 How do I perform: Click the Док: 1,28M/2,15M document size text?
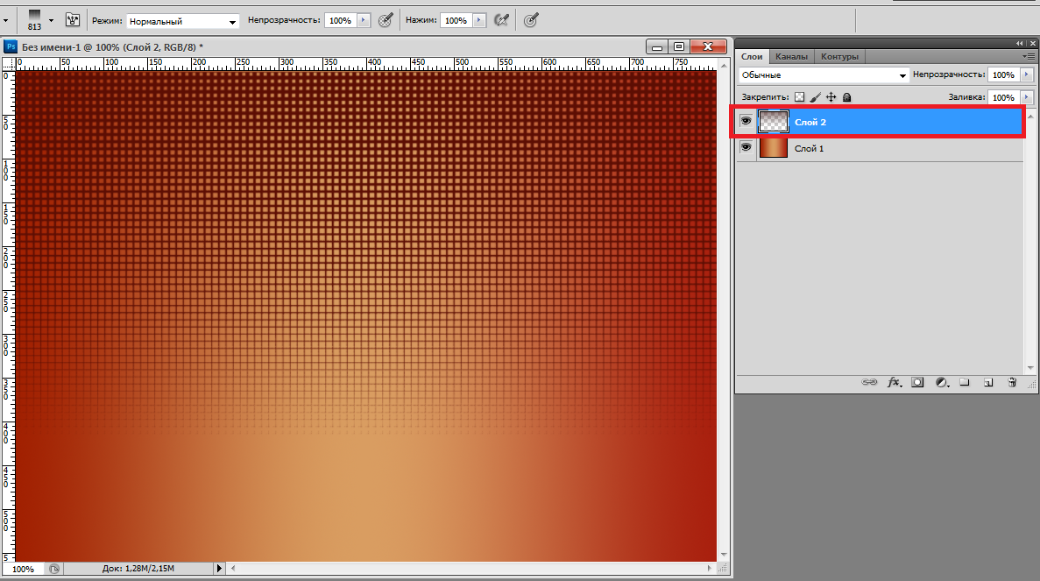click(x=138, y=569)
